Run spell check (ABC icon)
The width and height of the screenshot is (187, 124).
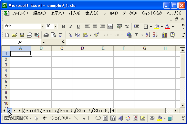pos(61,35)
